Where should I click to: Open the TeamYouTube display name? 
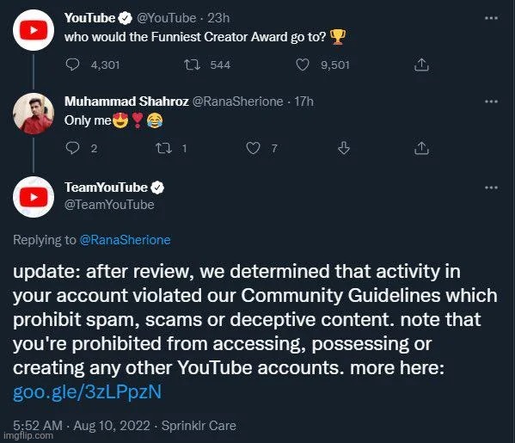106,188
